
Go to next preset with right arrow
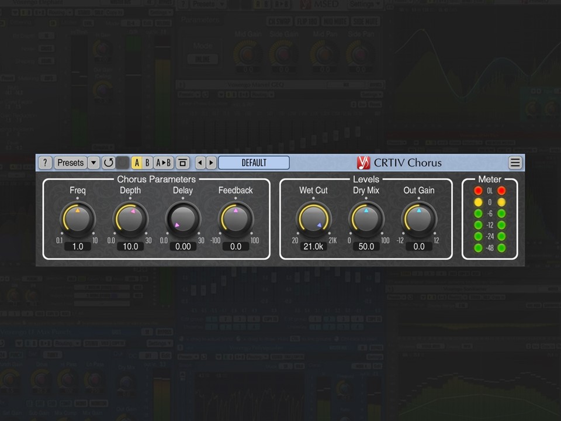(x=211, y=163)
